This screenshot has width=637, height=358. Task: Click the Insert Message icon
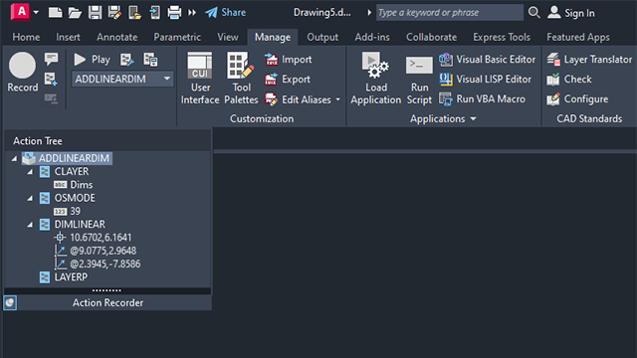(x=51, y=60)
